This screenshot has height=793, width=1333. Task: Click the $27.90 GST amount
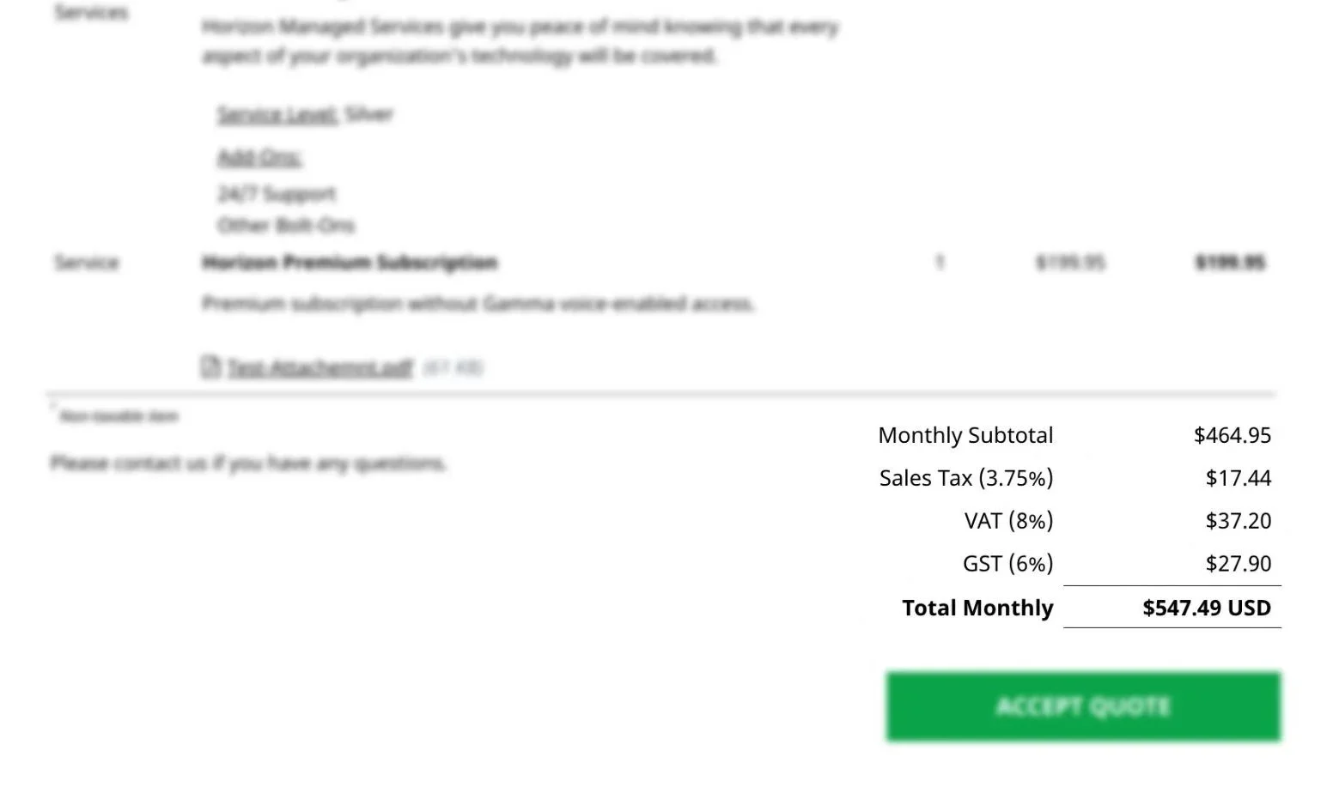pyautogui.click(x=1238, y=564)
